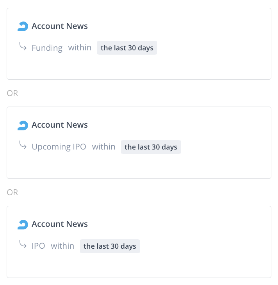Open the 30 days dropdown in the last IPO card
The height and width of the screenshot is (285, 278).
(x=110, y=246)
